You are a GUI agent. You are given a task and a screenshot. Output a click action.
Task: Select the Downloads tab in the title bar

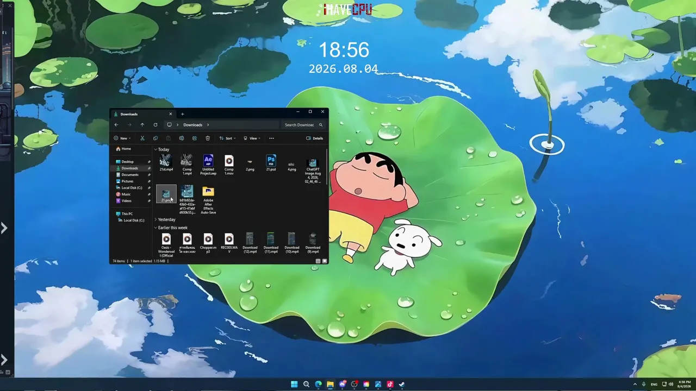coord(143,114)
